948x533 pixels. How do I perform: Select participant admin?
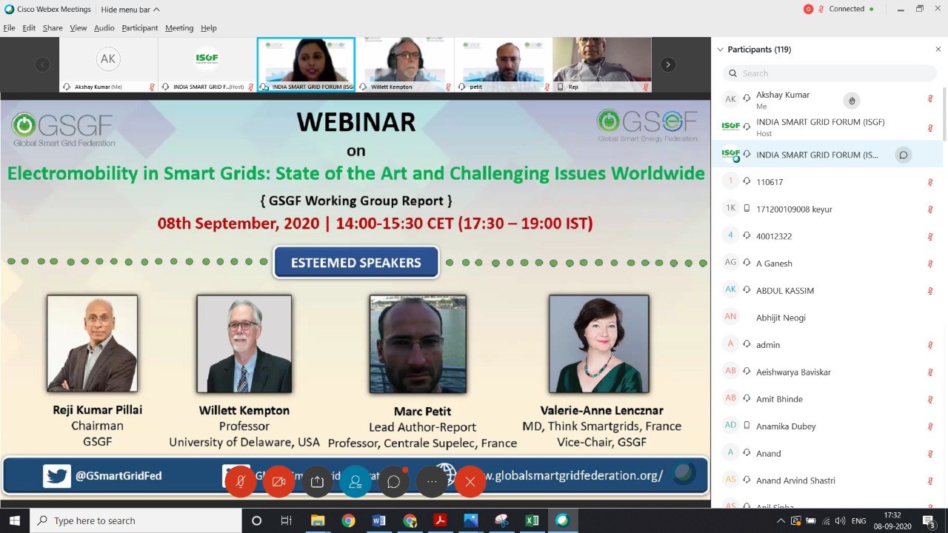coord(827,345)
